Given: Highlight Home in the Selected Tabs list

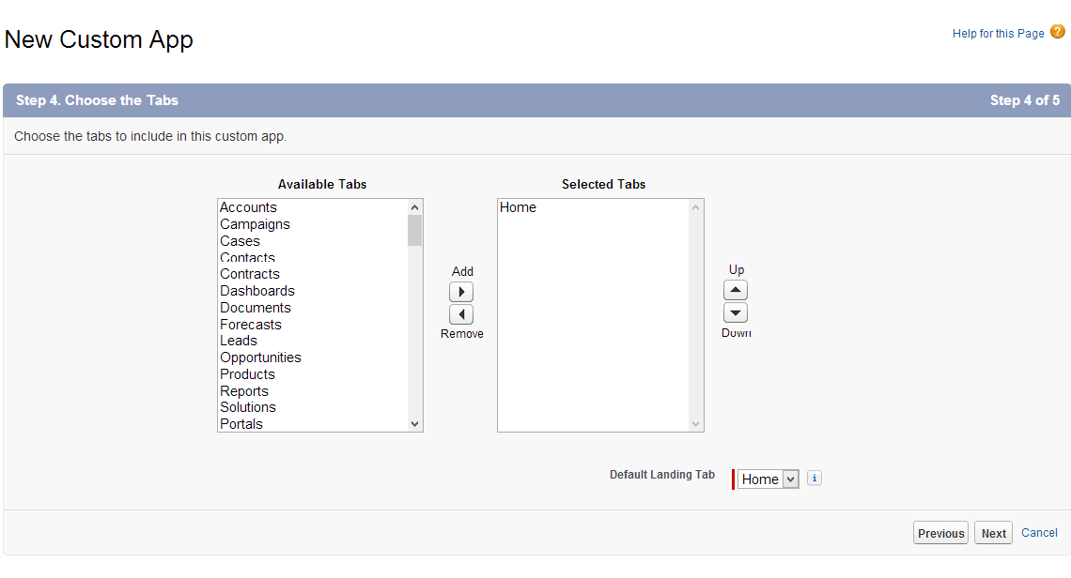Looking at the screenshot, I should tap(518, 207).
